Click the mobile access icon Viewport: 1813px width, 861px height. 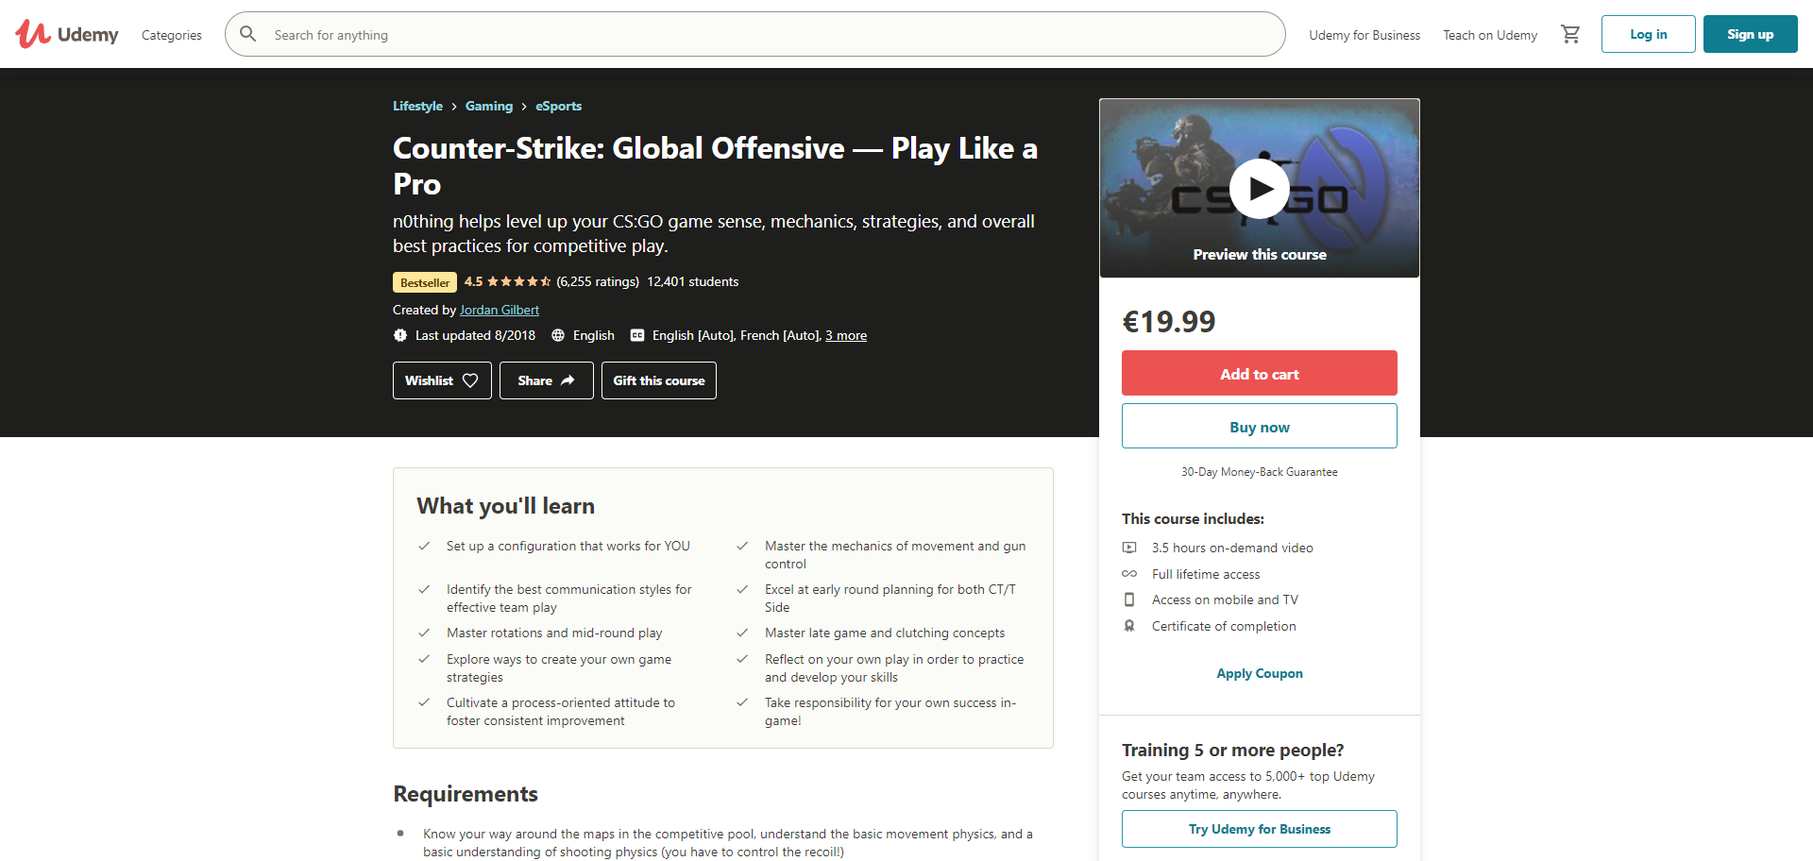point(1129,599)
